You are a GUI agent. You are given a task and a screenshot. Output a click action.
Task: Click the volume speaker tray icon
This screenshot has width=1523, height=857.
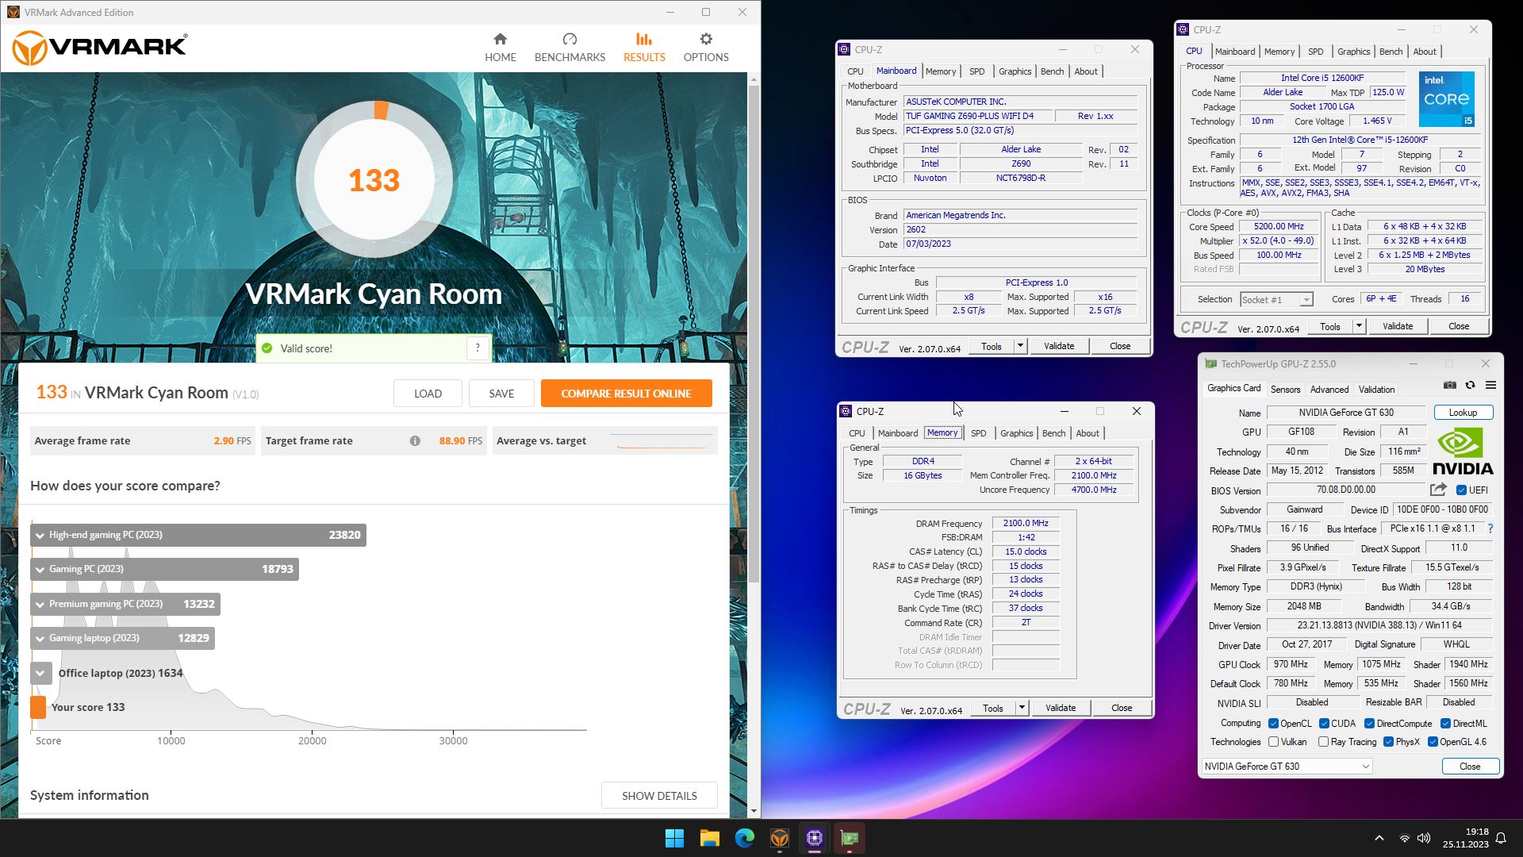(x=1424, y=838)
